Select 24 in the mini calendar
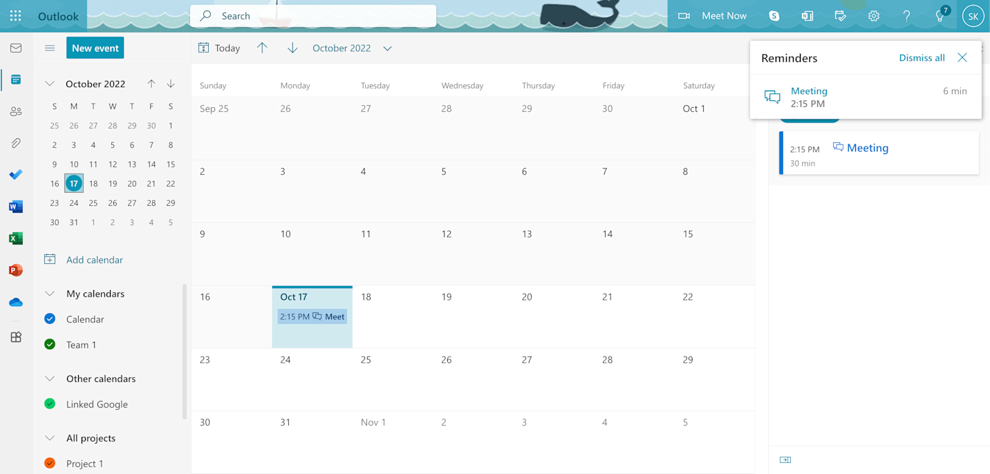Viewport: 990px width, 474px height. coord(74,202)
